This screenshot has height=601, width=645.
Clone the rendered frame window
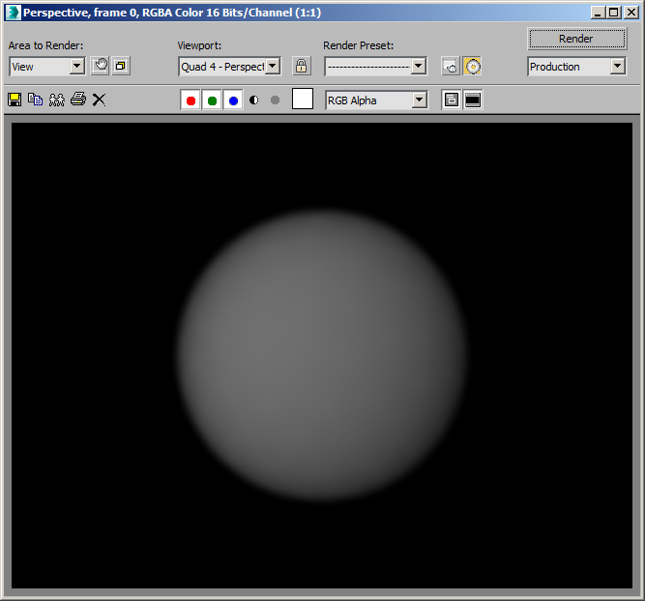click(57, 100)
